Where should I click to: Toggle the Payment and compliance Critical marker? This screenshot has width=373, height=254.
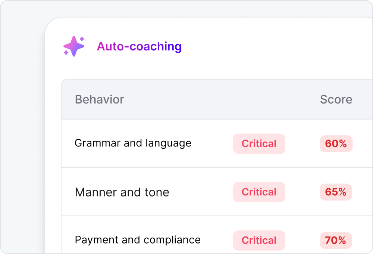(259, 241)
